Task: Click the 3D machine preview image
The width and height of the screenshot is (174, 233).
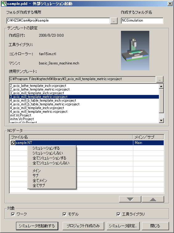Action: 135,51
